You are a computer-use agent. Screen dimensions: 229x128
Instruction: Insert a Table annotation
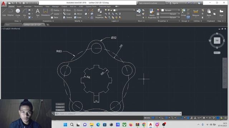pyautogui.click(x=54, y=17)
